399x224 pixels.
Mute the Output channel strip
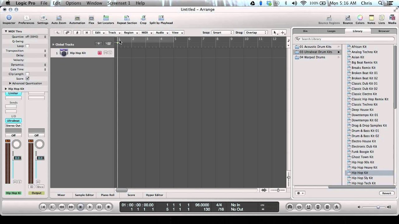pos(38,182)
